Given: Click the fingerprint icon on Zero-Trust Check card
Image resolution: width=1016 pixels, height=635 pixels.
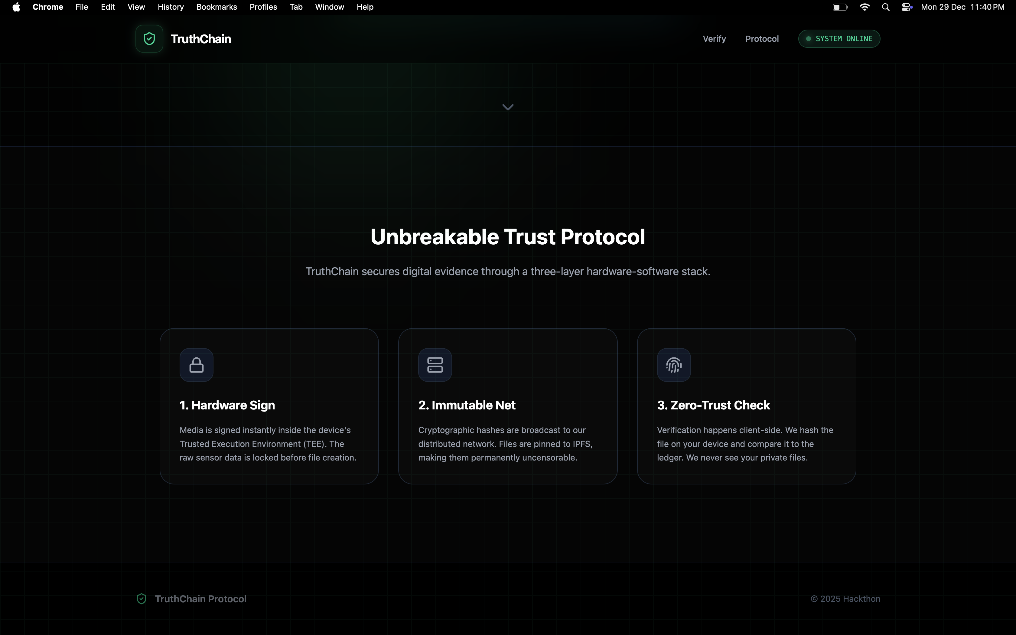Looking at the screenshot, I should (x=673, y=365).
